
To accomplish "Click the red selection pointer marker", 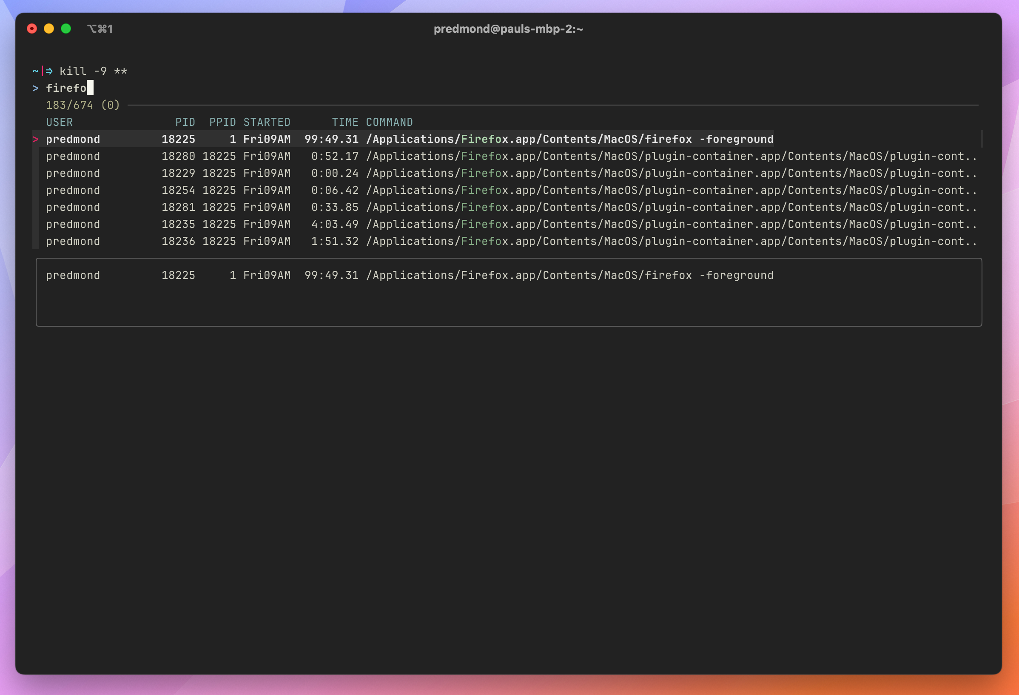I will pyautogui.click(x=36, y=140).
